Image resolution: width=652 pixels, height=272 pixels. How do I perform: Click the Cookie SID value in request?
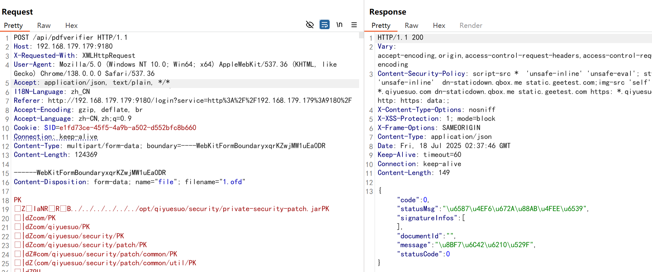[128, 128]
